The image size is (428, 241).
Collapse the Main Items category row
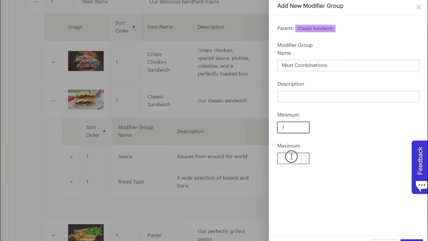[35, 2]
